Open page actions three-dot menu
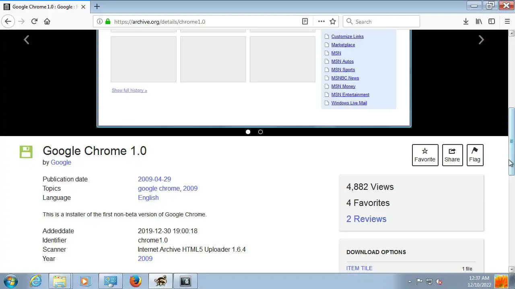This screenshot has width=515, height=289. 321,21
